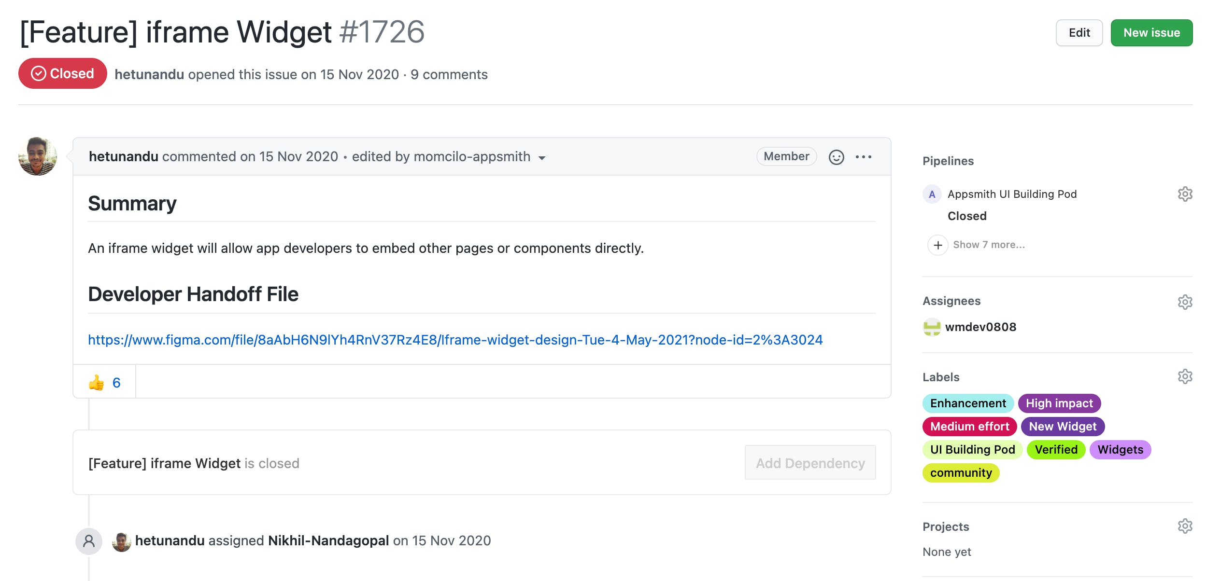Select the High impact label
Image resolution: width=1221 pixels, height=581 pixels.
[x=1059, y=403]
